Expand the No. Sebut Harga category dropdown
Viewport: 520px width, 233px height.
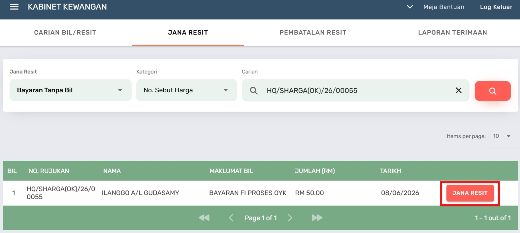187,90
